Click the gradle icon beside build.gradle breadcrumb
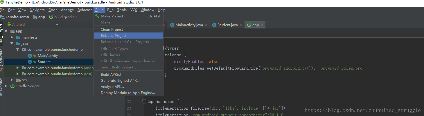This screenshot has height=116, width=424. (51, 17)
